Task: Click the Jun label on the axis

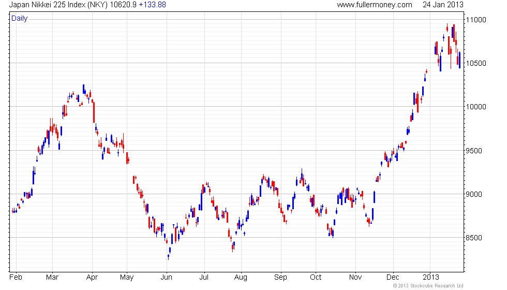Action: [167, 278]
